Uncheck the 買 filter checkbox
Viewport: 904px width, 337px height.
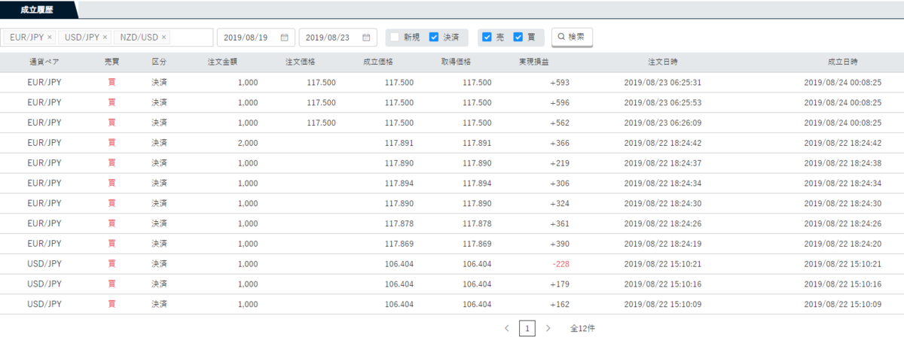click(x=518, y=37)
